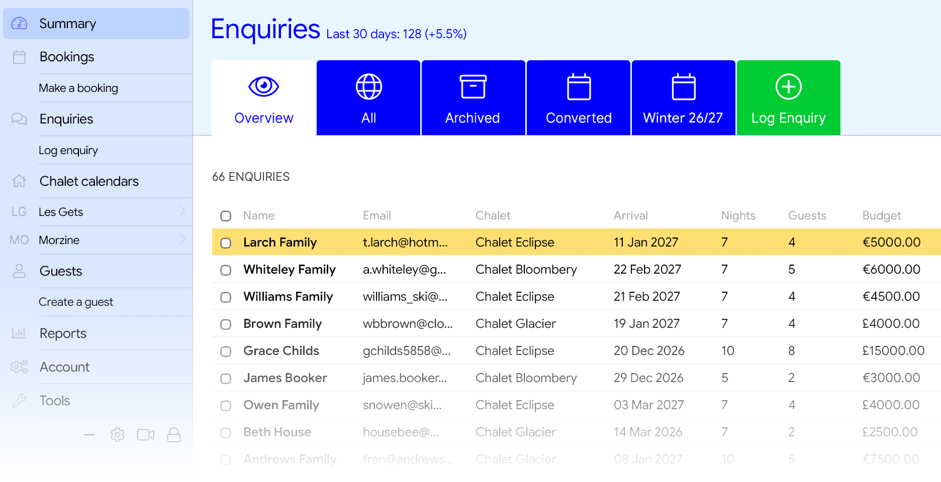Click the green Log Enquiry button
This screenshot has width=941, height=482.
(x=788, y=98)
